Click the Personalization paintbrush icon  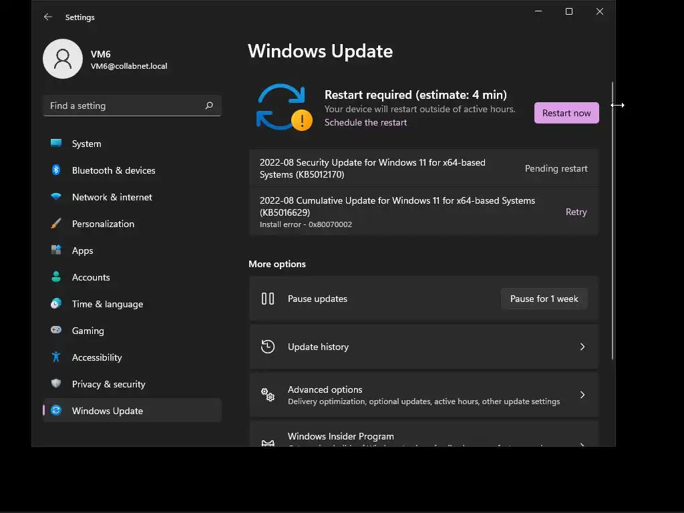point(56,224)
